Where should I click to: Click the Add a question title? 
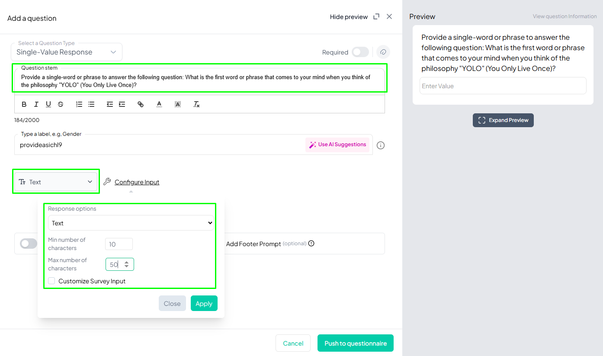point(32,18)
